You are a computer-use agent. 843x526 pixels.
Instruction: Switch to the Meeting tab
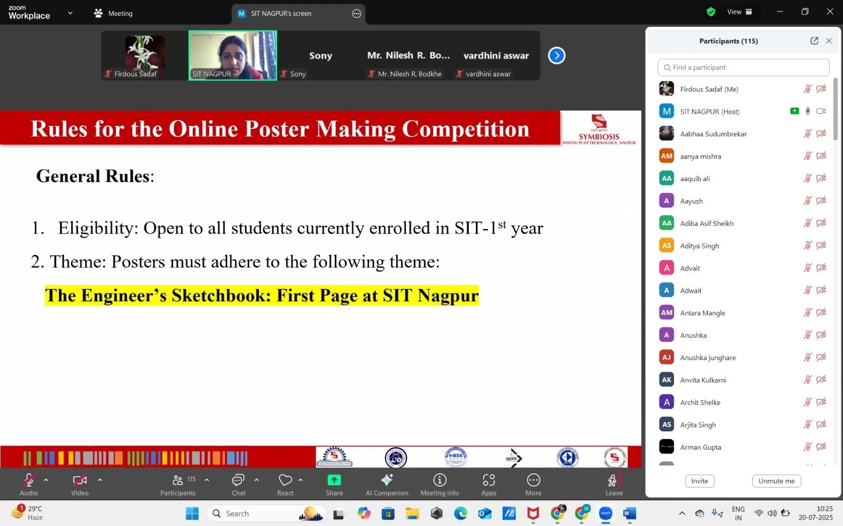(120, 13)
